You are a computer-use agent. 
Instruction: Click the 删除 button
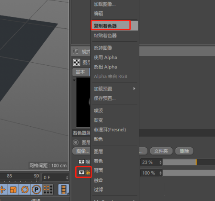coord(184,151)
